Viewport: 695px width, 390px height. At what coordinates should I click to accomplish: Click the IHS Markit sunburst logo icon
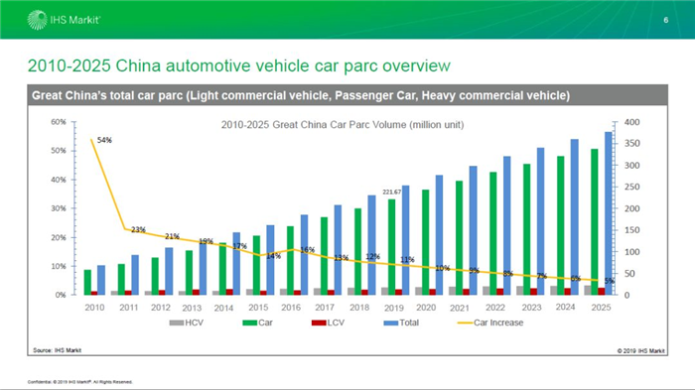point(37,20)
